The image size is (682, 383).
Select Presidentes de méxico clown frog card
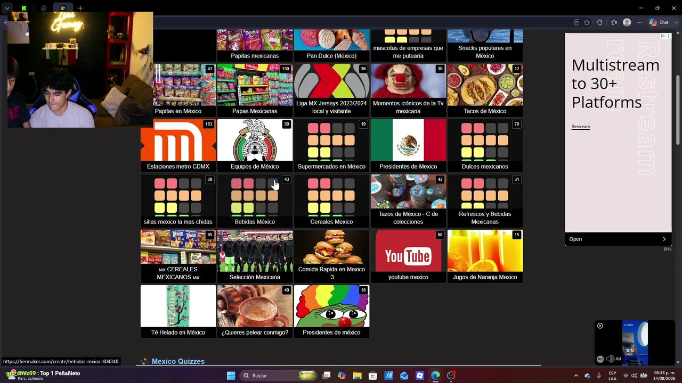[x=331, y=311]
